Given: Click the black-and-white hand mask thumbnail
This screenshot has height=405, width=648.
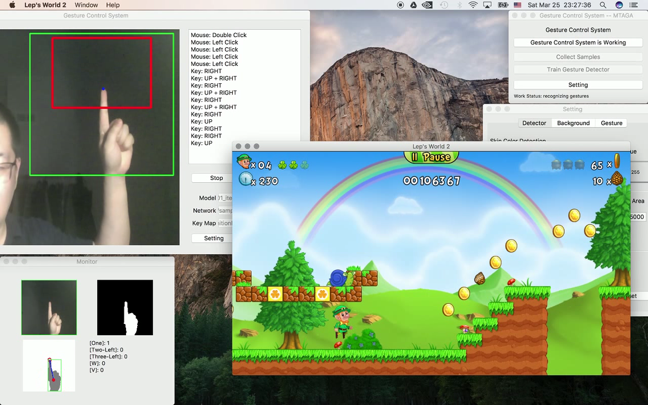Looking at the screenshot, I should click(x=125, y=308).
